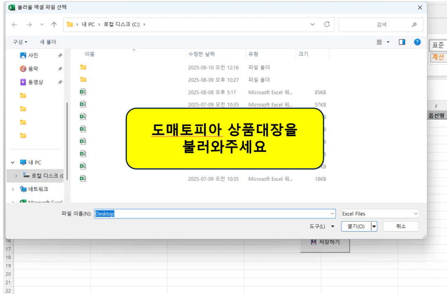The width and height of the screenshot is (447, 294).
Task: Collapse the 내 PC tree node
Action: 12,162
